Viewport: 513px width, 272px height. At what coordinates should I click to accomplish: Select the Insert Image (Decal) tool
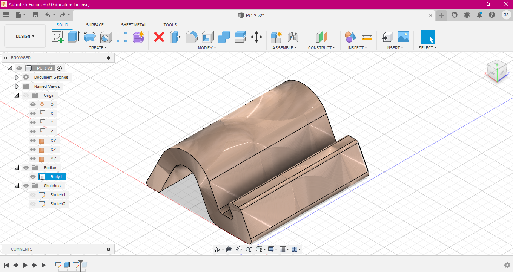click(403, 37)
